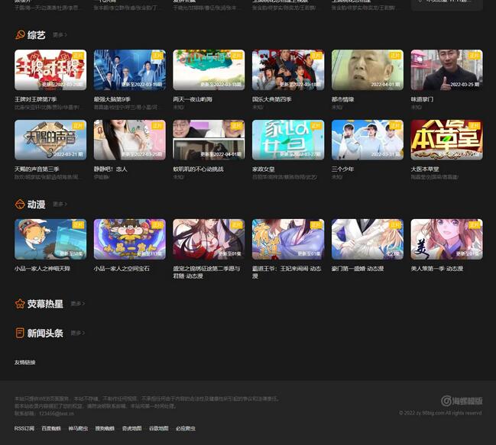Open 王牌对王牌第7季 thumbnail
496x445 pixels.
click(x=50, y=69)
